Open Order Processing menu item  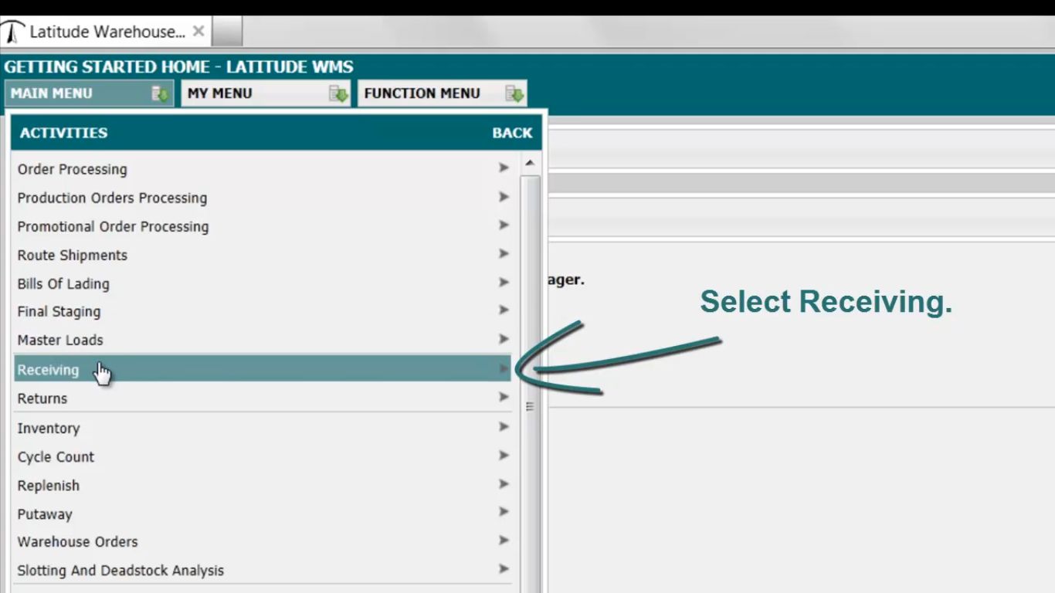pos(263,169)
